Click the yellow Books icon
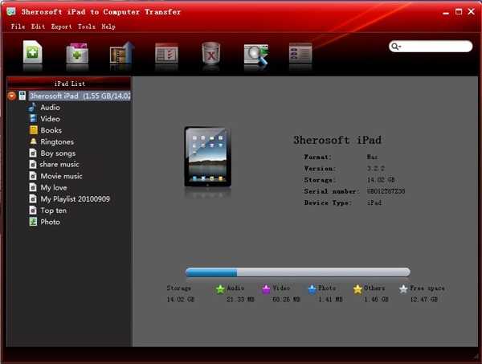Image resolution: width=482 pixels, height=364 pixels. pos(33,130)
